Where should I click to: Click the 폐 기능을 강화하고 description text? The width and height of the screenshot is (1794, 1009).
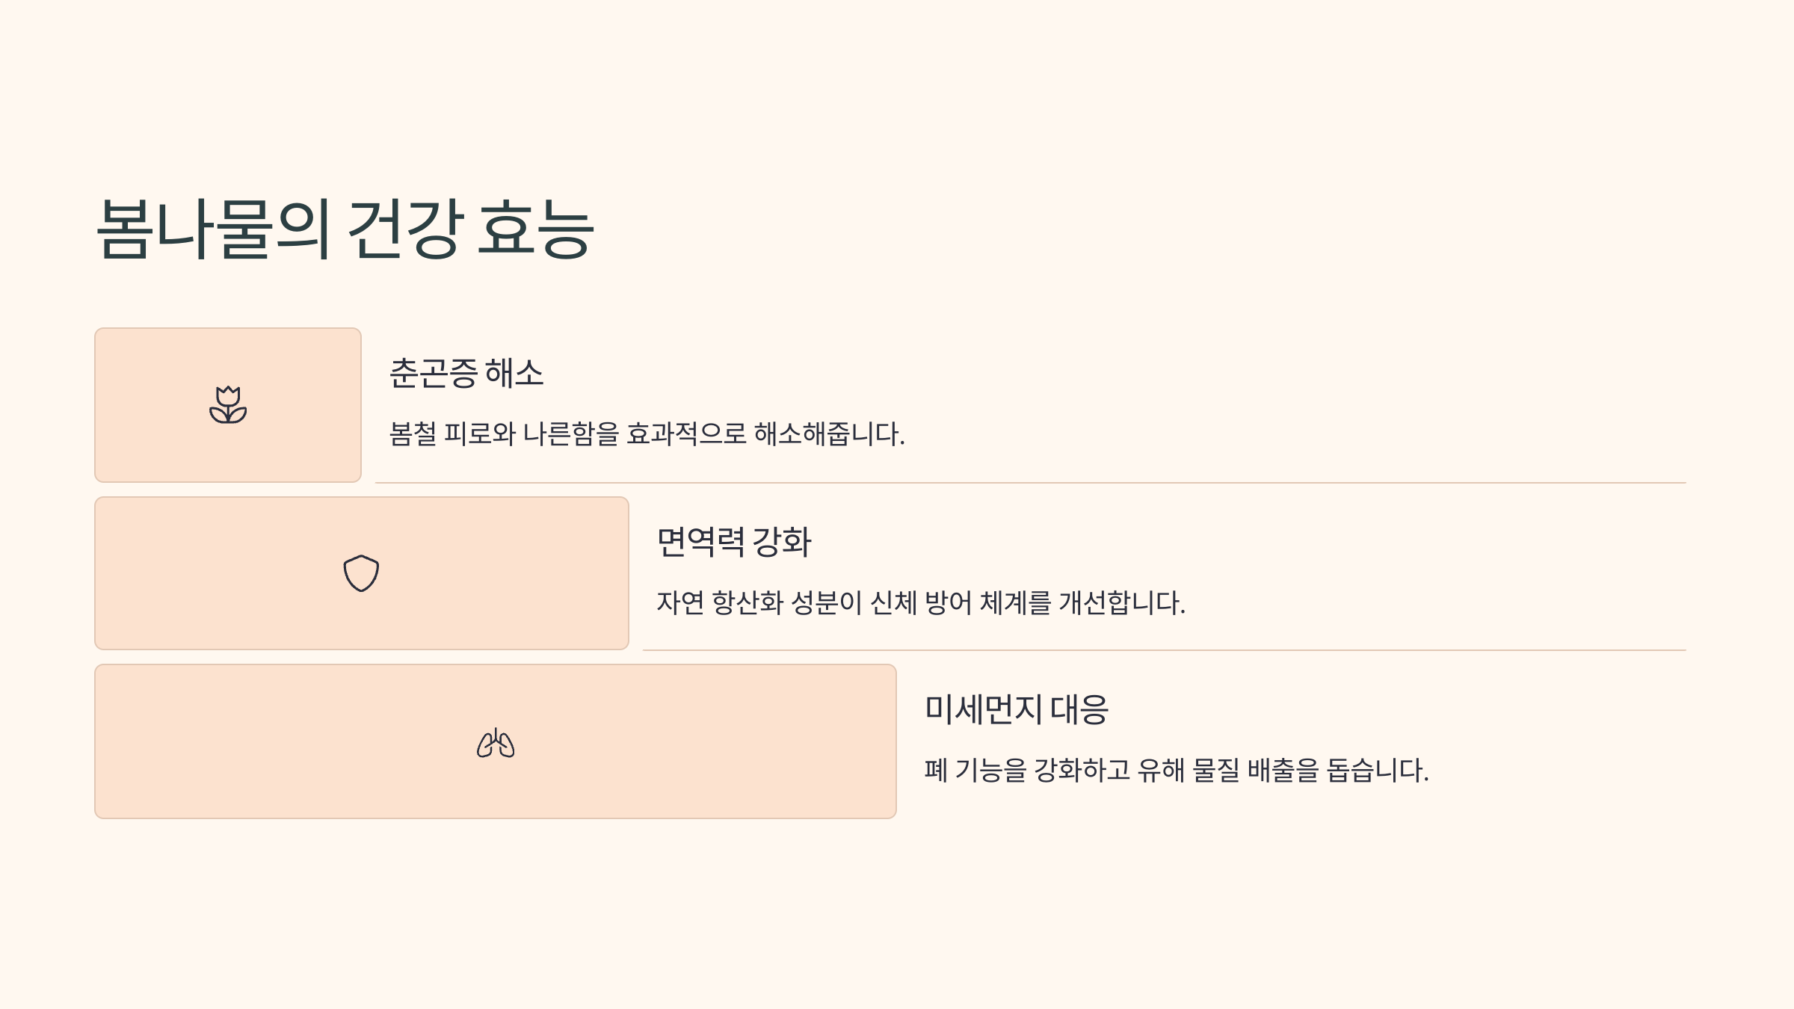click(x=1177, y=770)
